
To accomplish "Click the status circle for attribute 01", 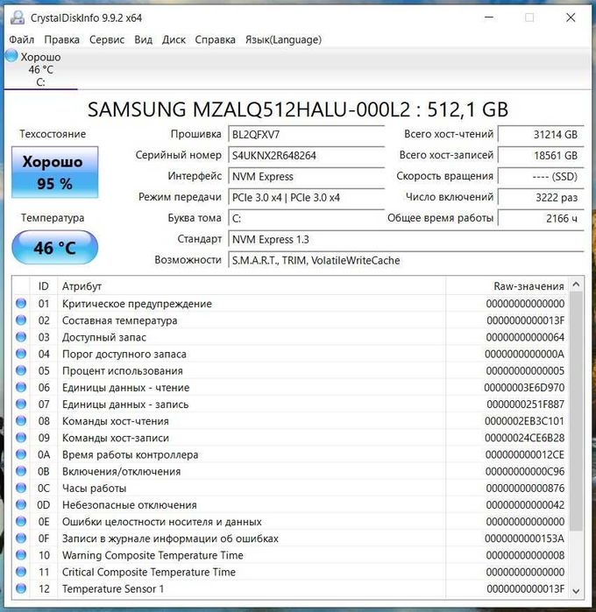I will tap(21, 303).
